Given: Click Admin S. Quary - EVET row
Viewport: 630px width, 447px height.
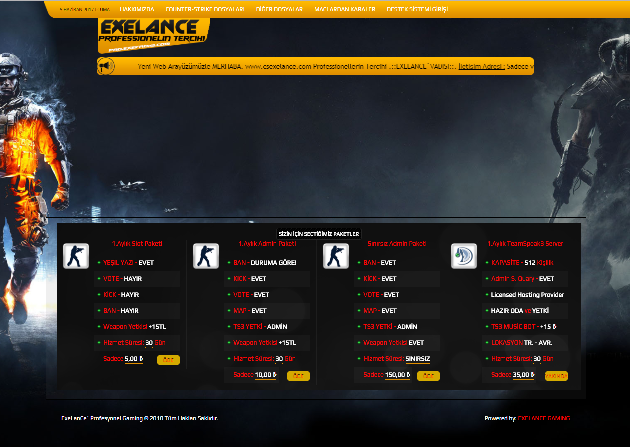Looking at the screenshot, I should point(525,279).
